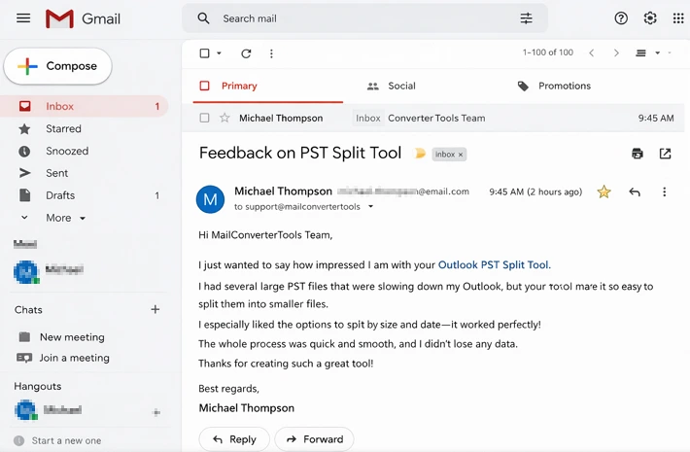Click Start a new one in Hangouts
This screenshot has width=690, height=452.
pos(66,440)
